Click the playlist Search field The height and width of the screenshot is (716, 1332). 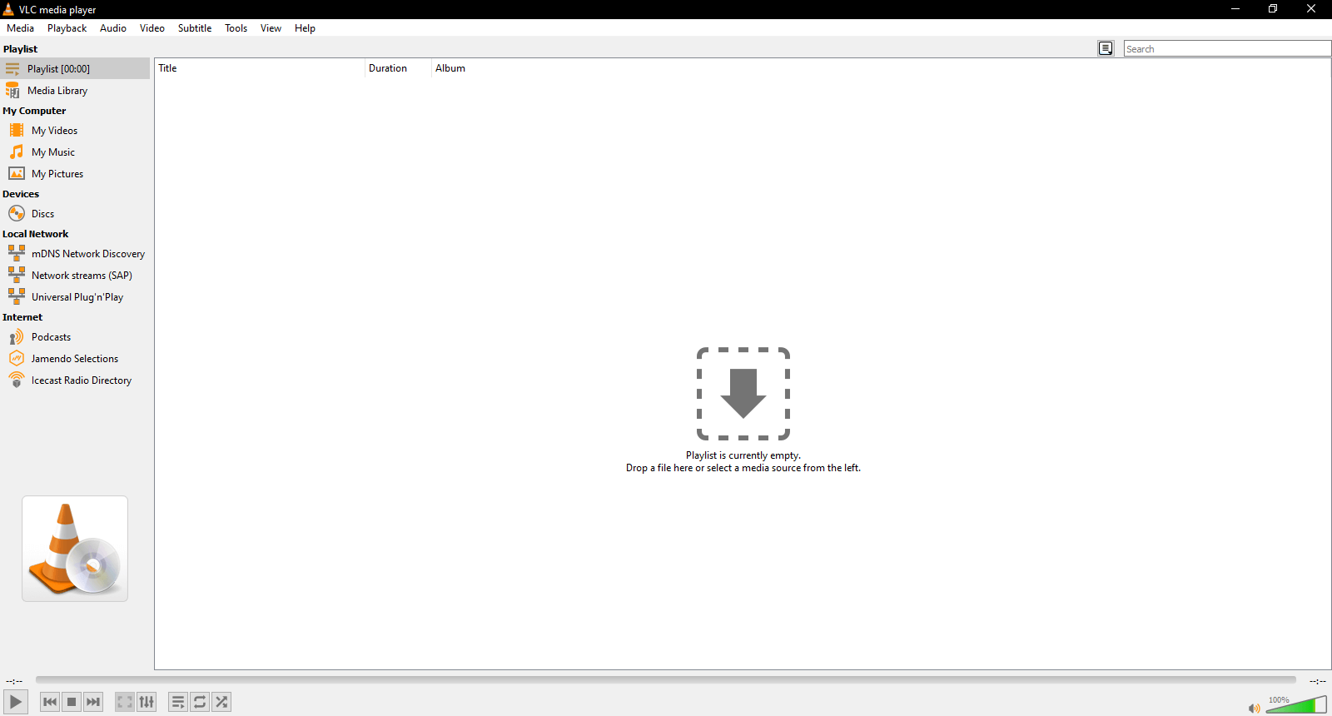coord(1227,48)
